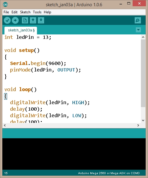Image resolution: width=148 pixels, height=178 pixels.
Task: Click the vertical scrollbar thumb
Action: (143, 73)
